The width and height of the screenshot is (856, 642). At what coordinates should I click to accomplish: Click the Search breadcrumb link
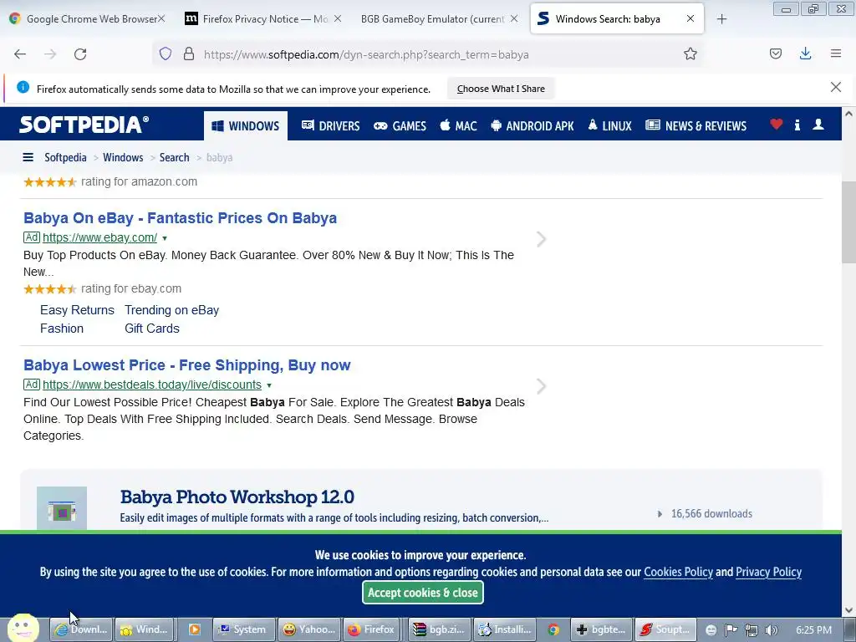[174, 157]
